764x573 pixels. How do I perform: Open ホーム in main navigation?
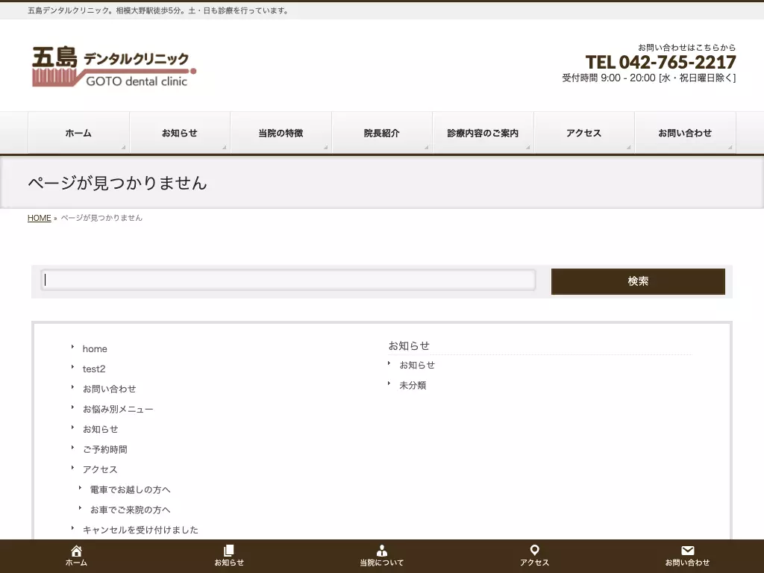pos(78,133)
